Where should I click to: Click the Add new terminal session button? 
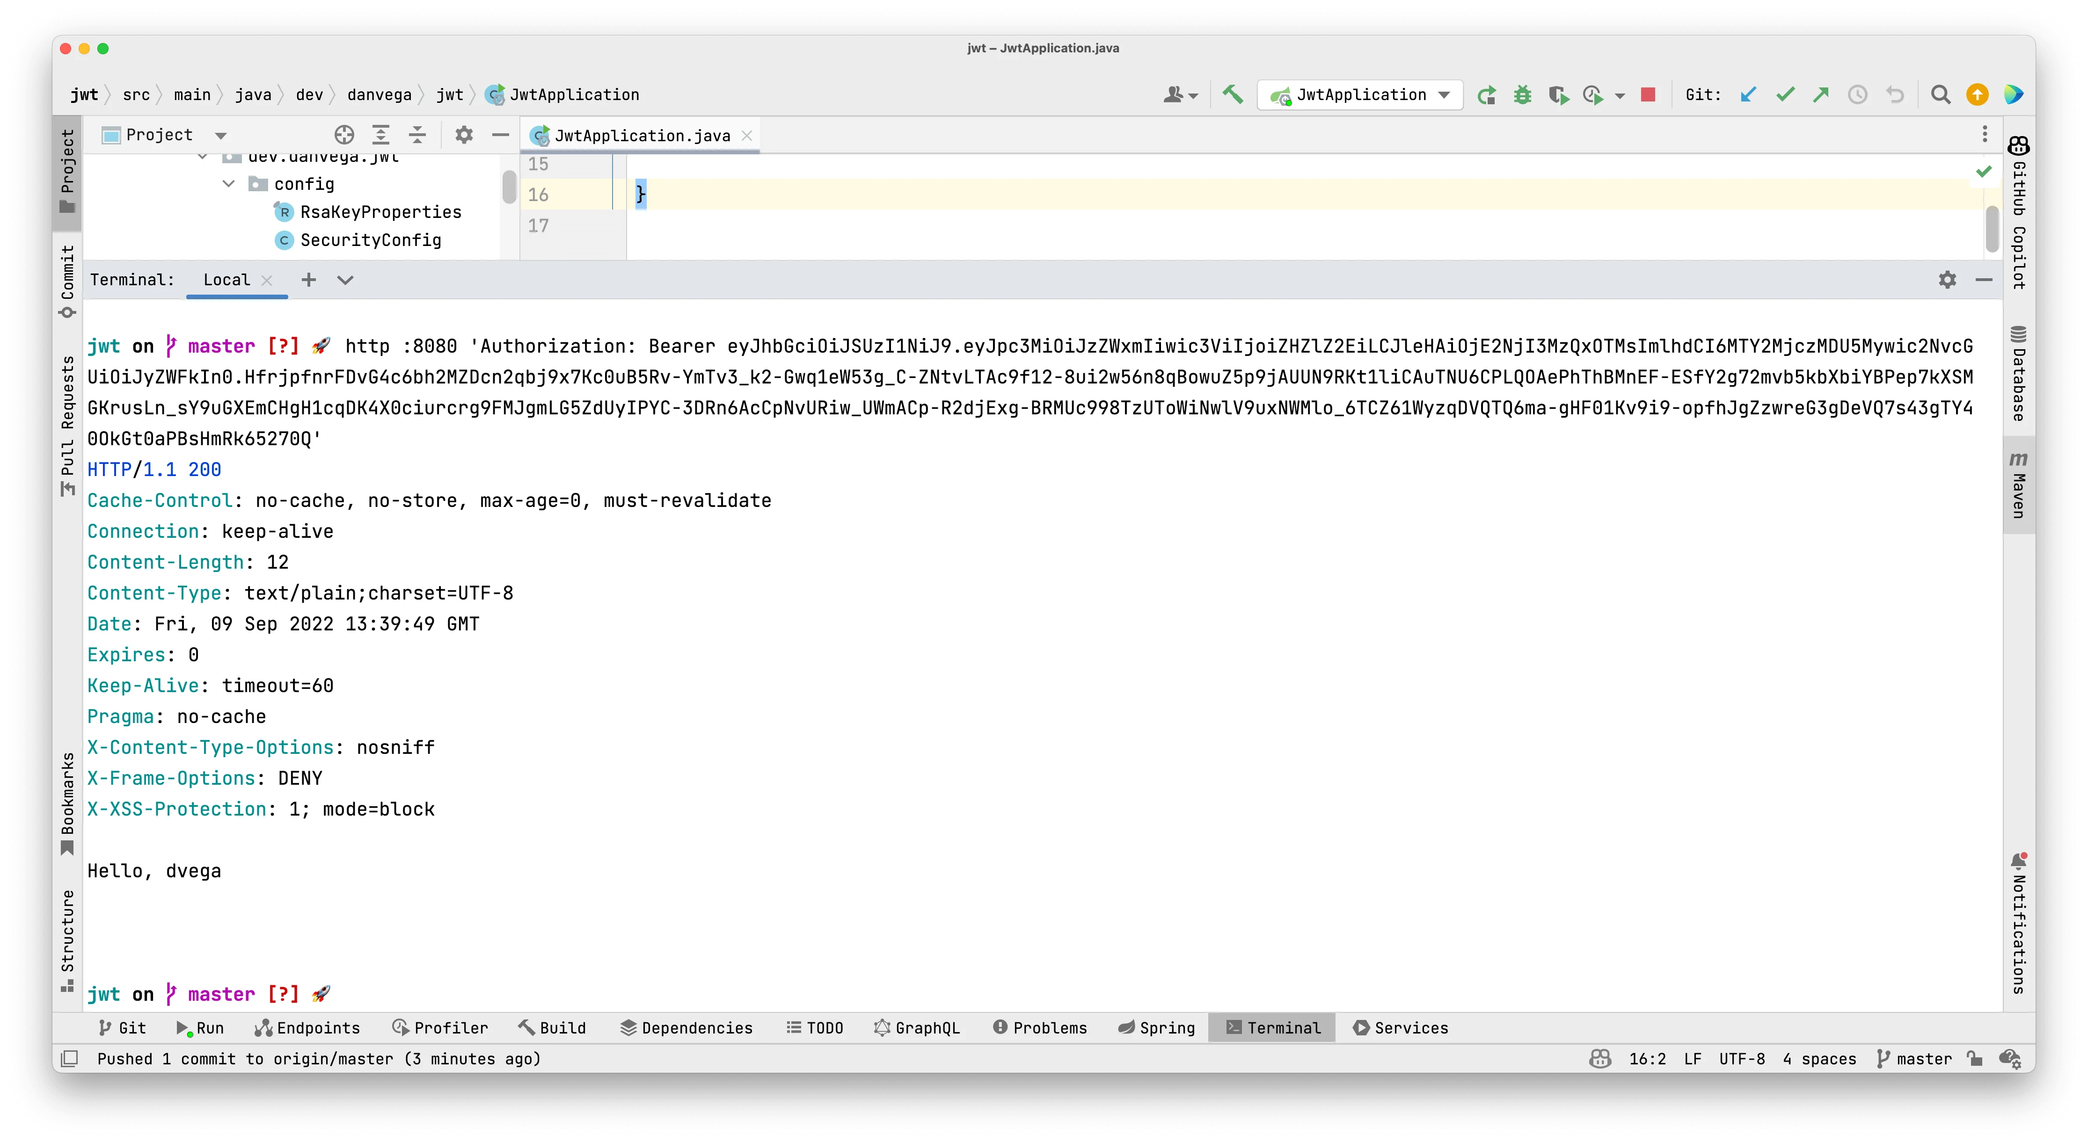[x=308, y=280]
